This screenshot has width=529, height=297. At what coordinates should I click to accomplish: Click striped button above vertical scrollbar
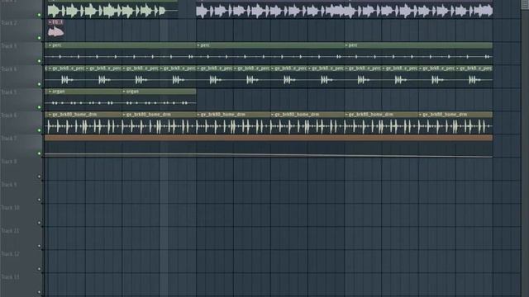[525, 4]
